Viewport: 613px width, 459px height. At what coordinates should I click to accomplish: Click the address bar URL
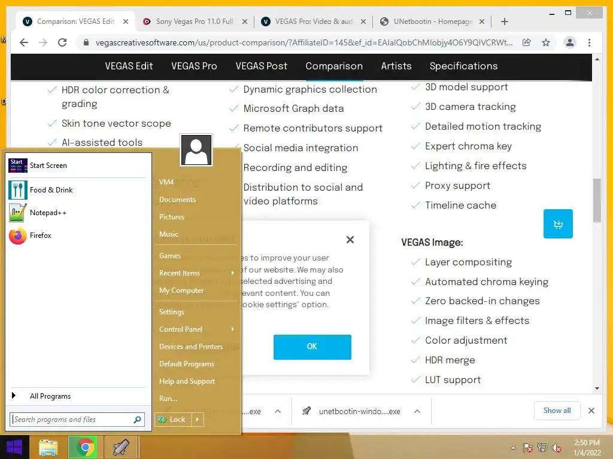[304, 42]
